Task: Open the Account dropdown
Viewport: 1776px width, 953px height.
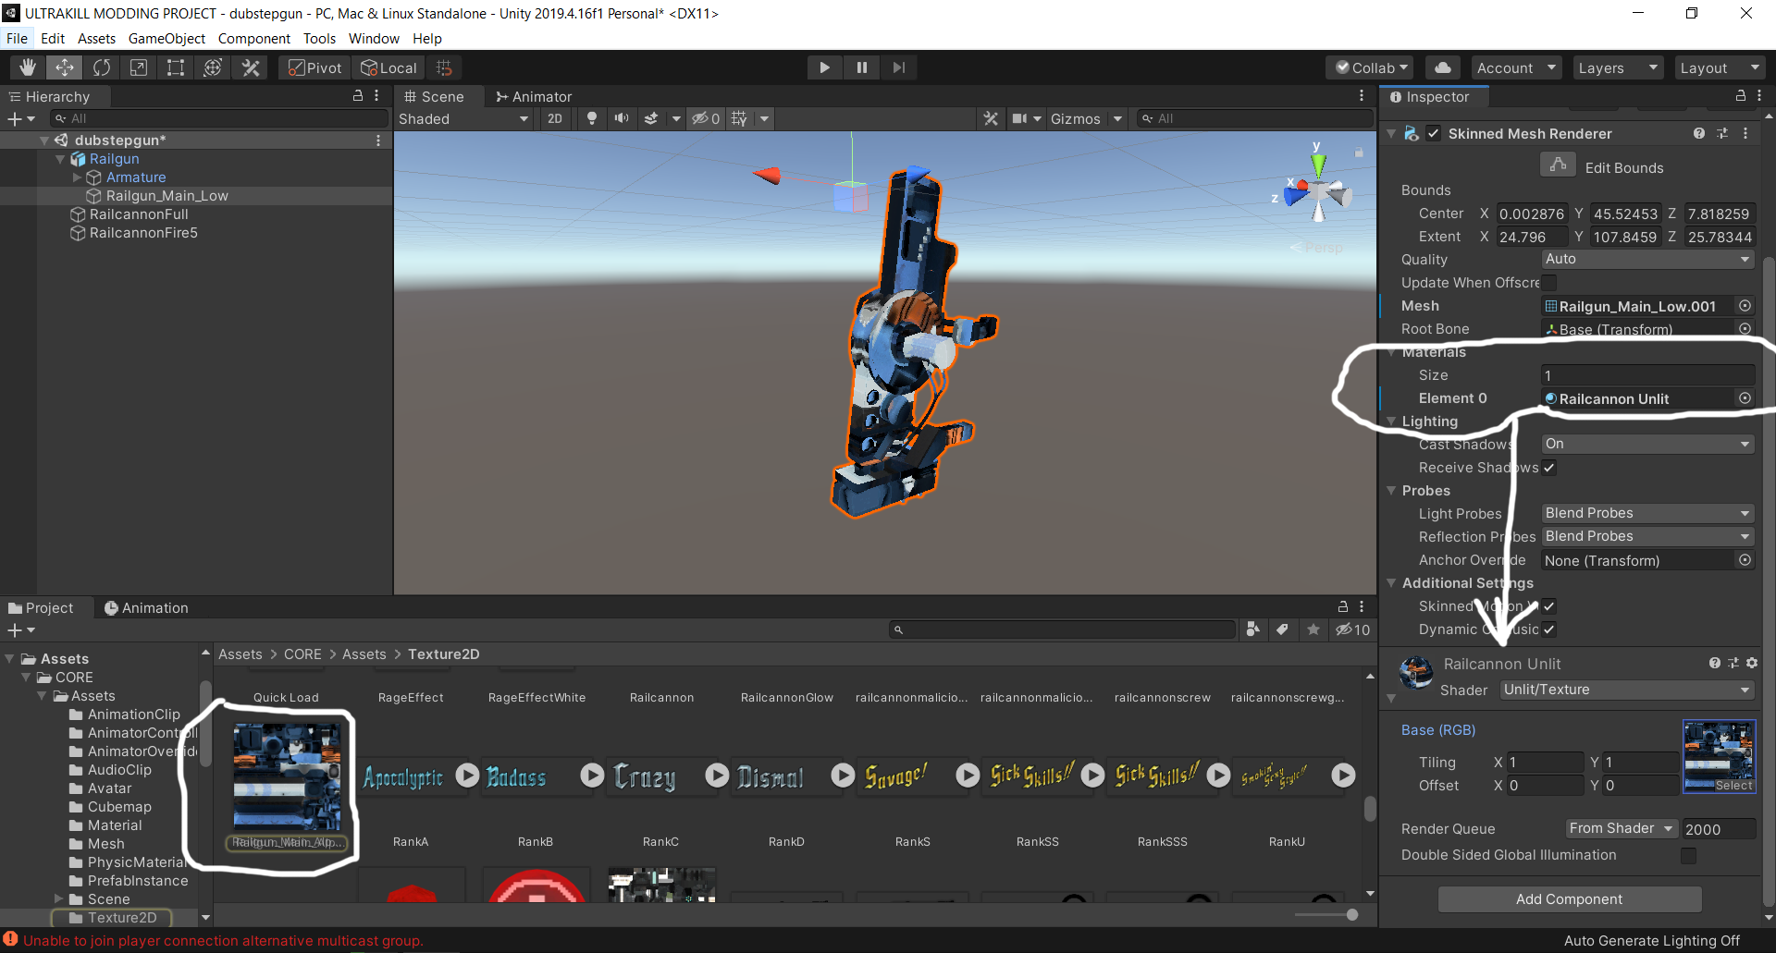Action: coord(1516,67)
